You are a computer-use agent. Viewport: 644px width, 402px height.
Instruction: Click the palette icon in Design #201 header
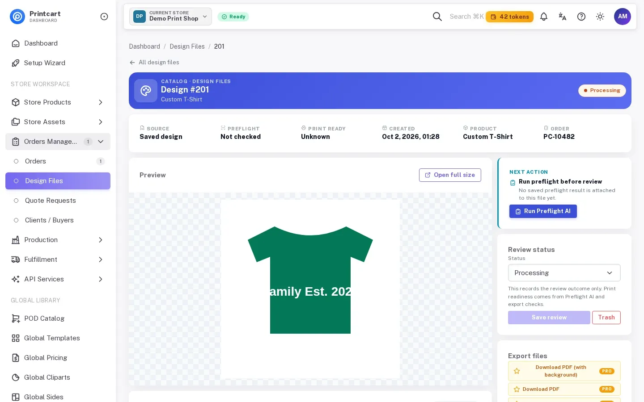[146, 91]
